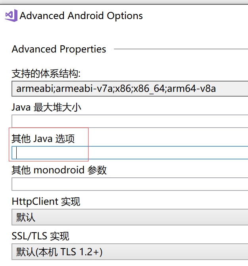Focus the monodroid parameters input field
This screenshot has height=266, width=248.
[x=130, y=184]
